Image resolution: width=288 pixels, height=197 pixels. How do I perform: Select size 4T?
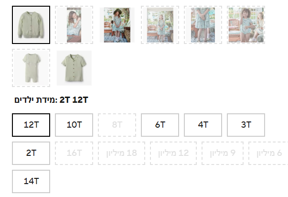[x=203, y=125]
